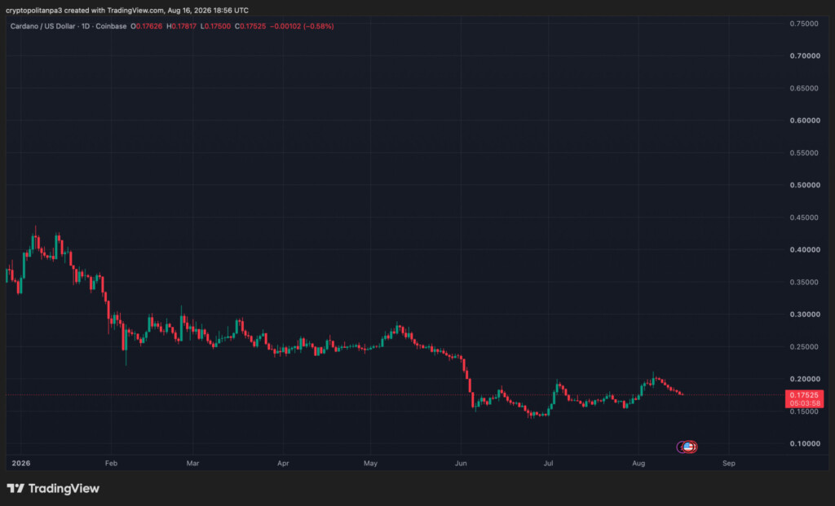Click the 0.15000 price axis label
Screen dimensions: 835x506
(x=804, y=411)
